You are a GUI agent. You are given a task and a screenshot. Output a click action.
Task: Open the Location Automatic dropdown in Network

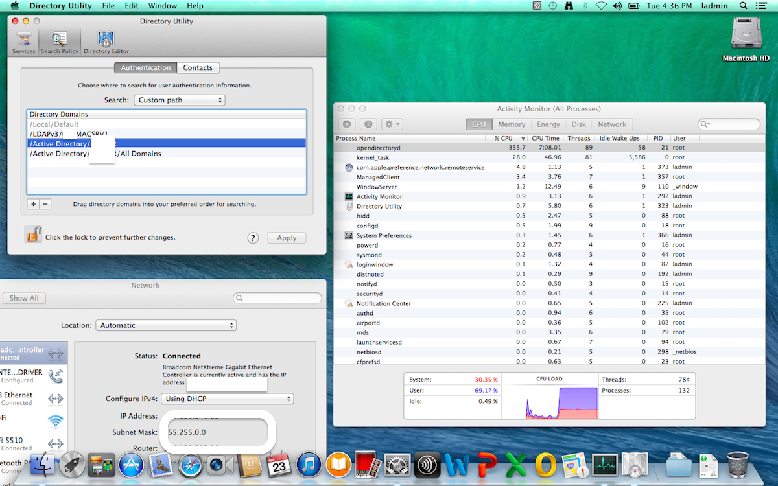click(166, 325)
